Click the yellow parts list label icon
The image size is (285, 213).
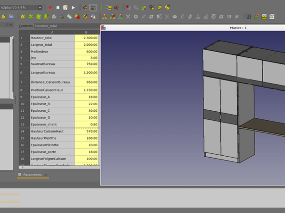(264, 17)
